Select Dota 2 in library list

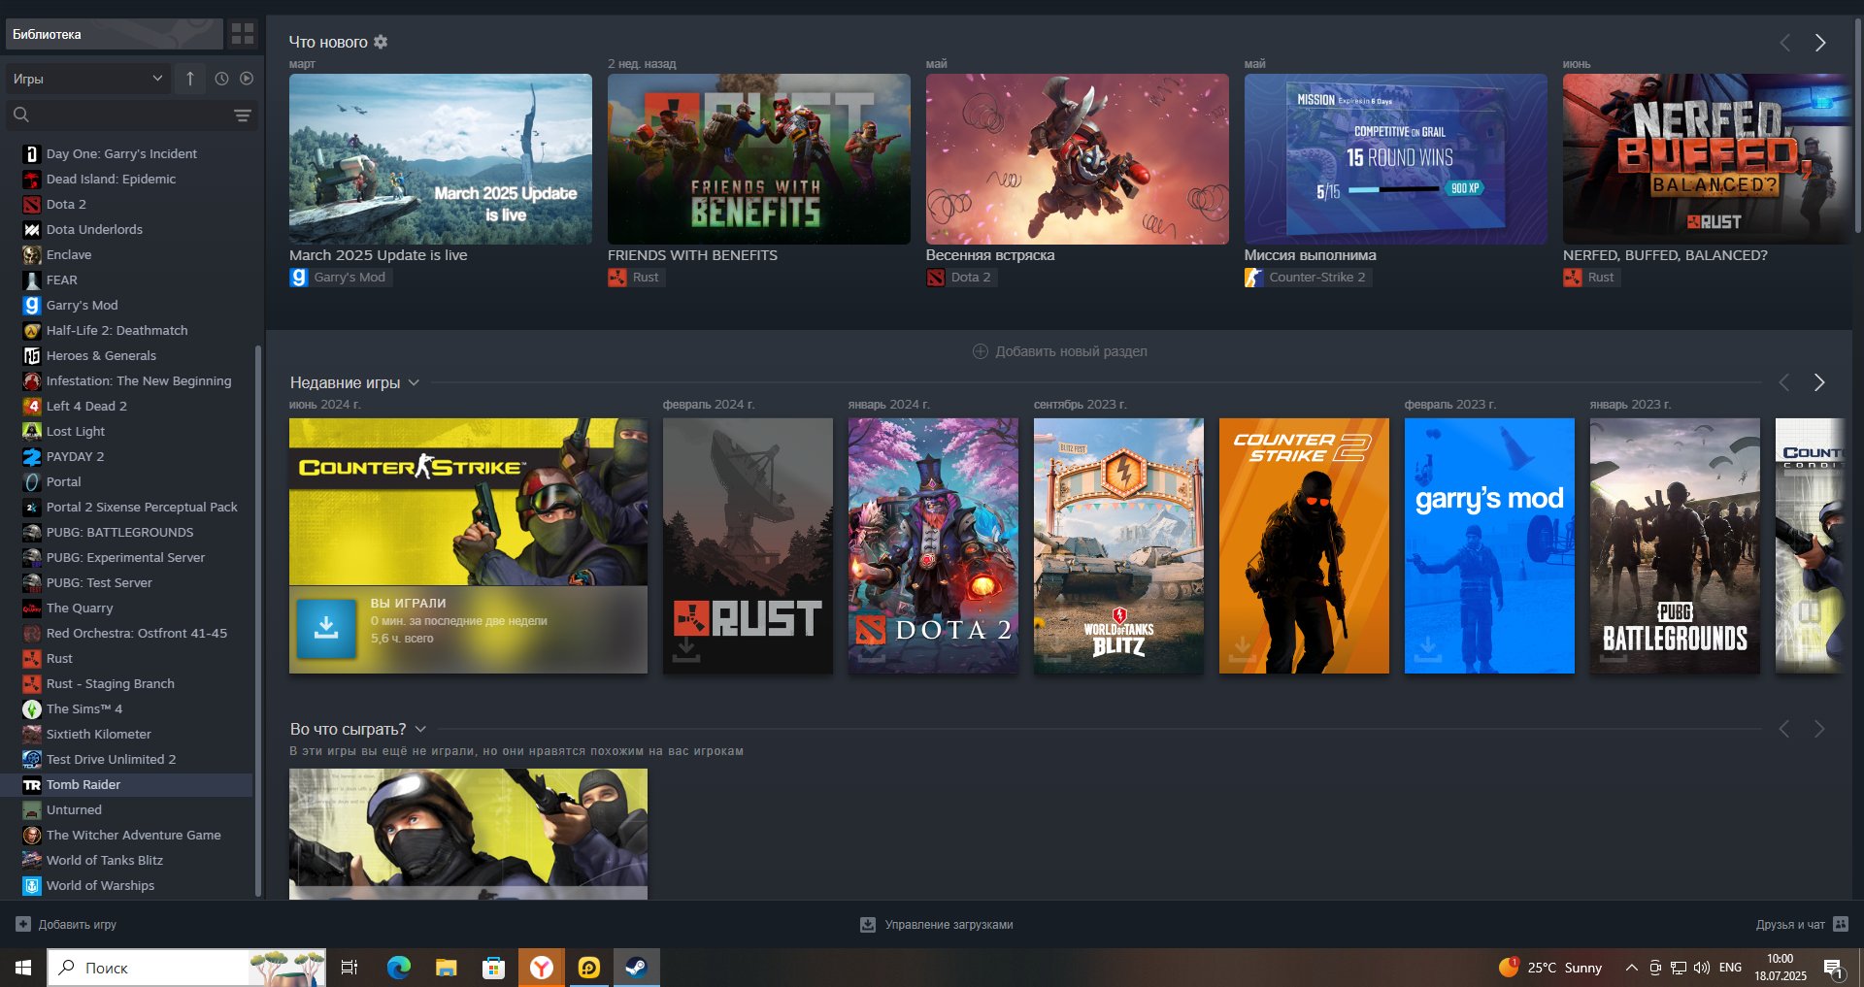pos(128,204)
